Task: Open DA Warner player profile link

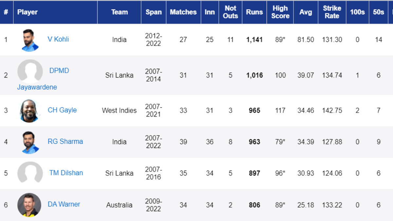Action: [x=64, y=204]
